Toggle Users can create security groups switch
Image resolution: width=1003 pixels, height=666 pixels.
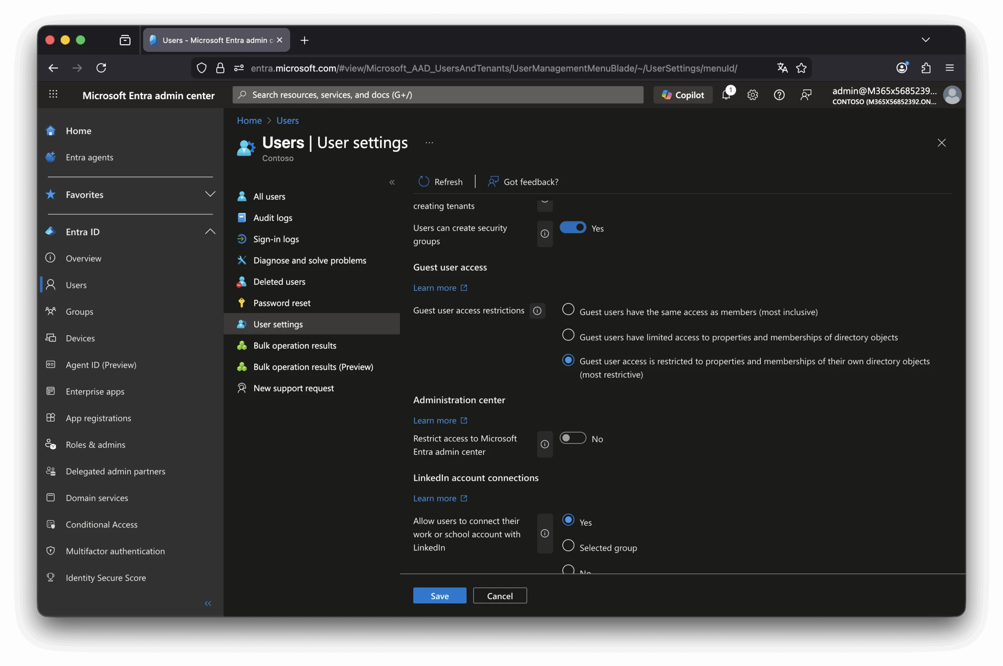tap(572, 228)
